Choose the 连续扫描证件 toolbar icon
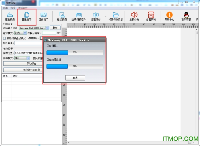Viewport: 200px width, 146px height. click(x=79, y=15)
